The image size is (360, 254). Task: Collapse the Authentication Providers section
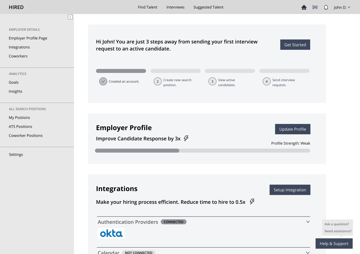coord(308,222)
